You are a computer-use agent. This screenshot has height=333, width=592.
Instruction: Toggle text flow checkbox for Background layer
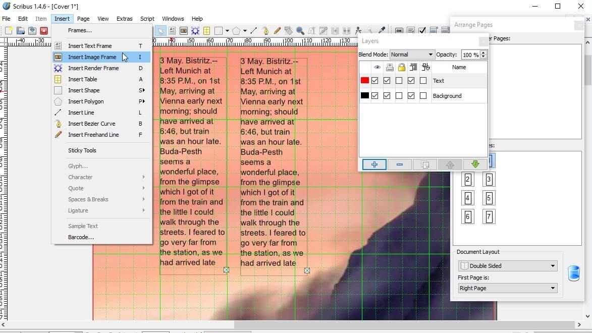tap(411, 95)
